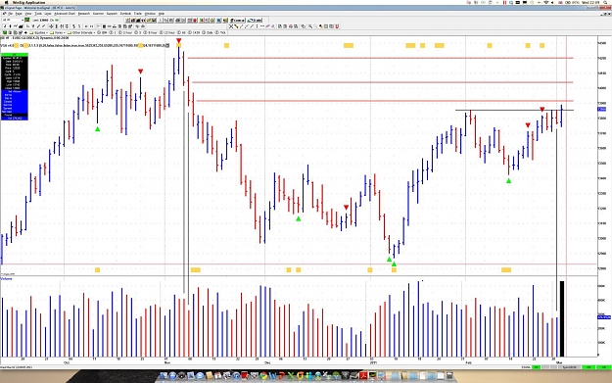Click the red magnet snap icon
The height and width of the screenshot is (383, 612).
pos(337,26)
